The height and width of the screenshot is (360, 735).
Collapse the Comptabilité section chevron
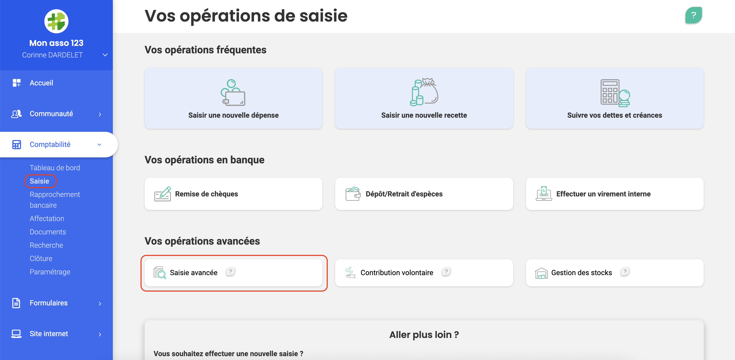point(99,145)
